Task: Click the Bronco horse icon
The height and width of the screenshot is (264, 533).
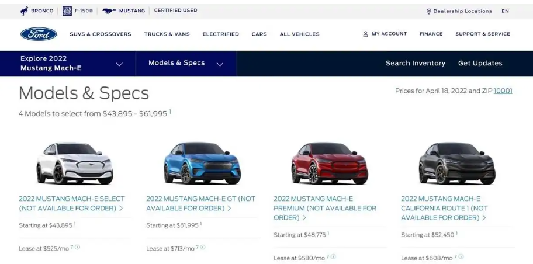Action: (x=24, y=11)
